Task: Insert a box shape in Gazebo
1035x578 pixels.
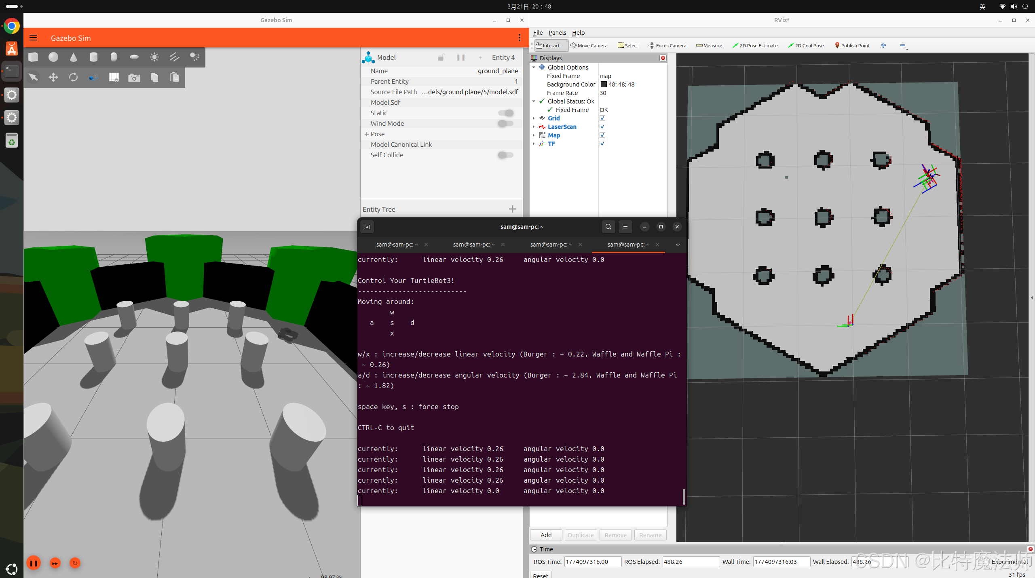Action: point(33,57)
